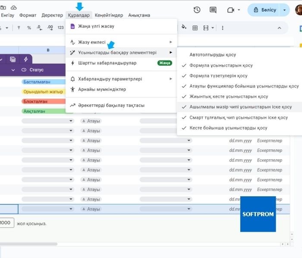Select the red Блокталған status chip

tap(37, 101)
